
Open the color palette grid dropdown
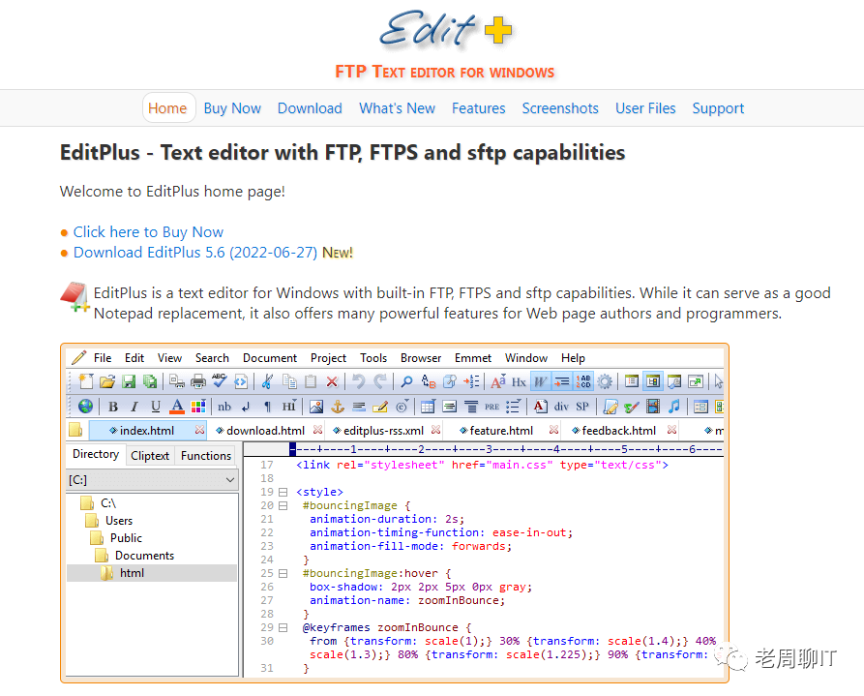[x=198, y=407]
